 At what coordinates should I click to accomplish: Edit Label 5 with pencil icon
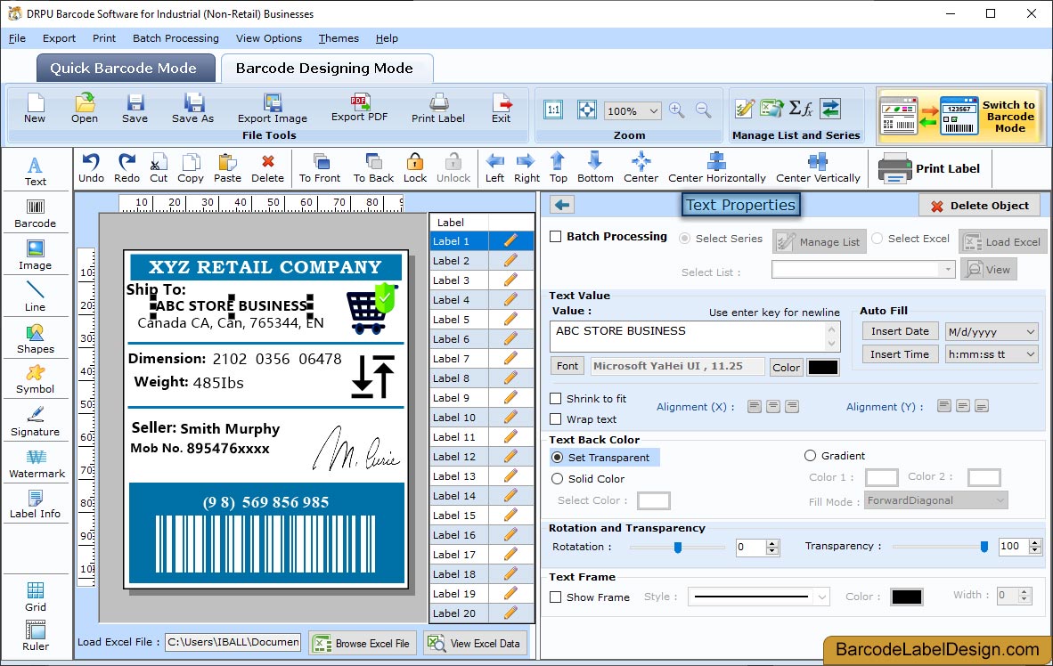(510, 319)
